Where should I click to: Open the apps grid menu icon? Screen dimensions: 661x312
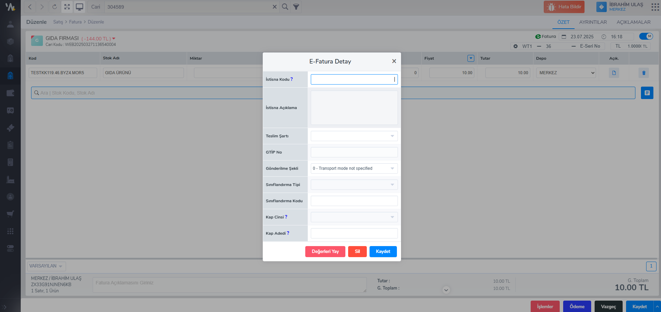(655, 7)
